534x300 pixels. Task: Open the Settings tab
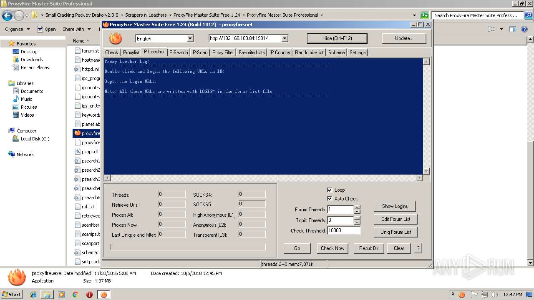(x=358, y=52)
